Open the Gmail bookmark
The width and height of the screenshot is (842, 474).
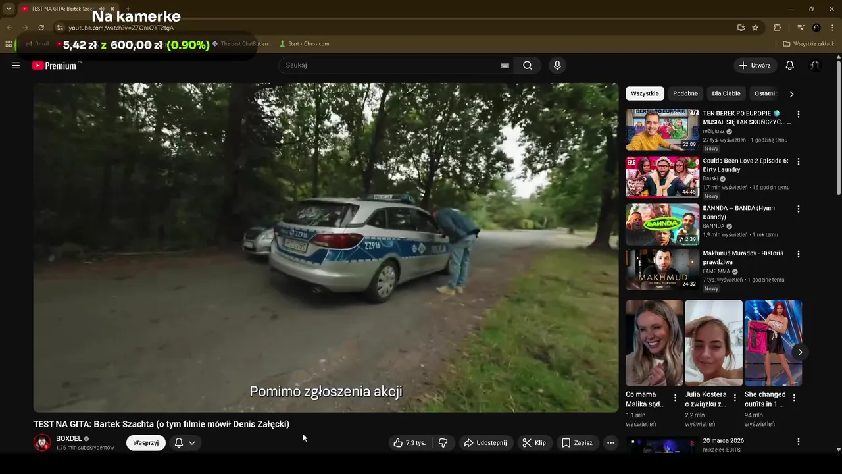pos(37,44)
